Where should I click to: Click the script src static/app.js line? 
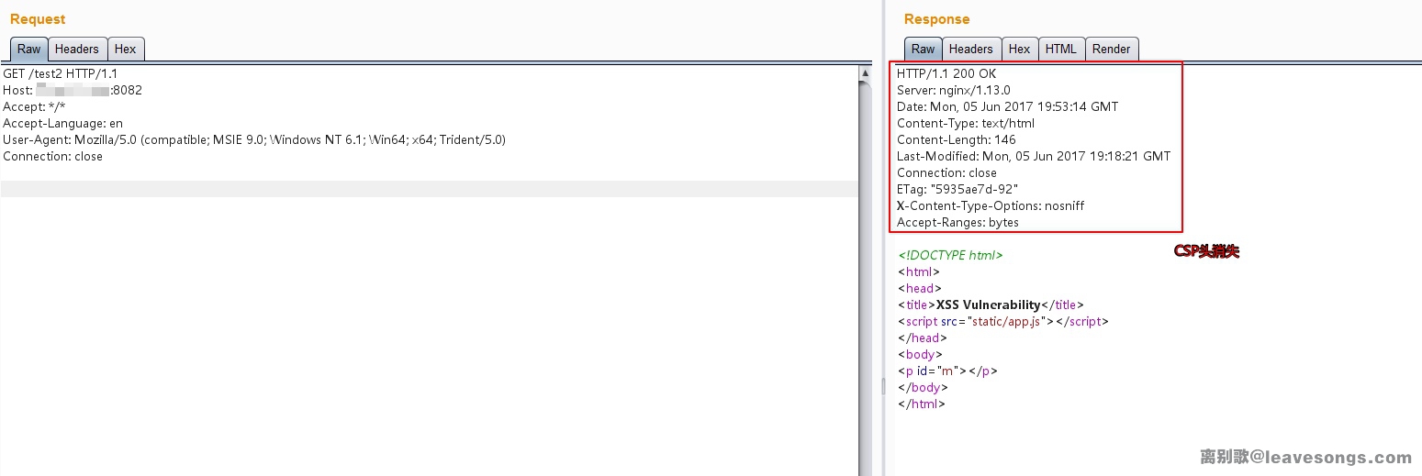tap(1003, 321)
